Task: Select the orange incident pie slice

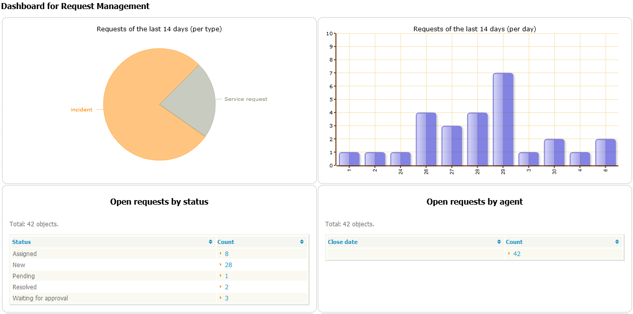Action: point(136,116)
